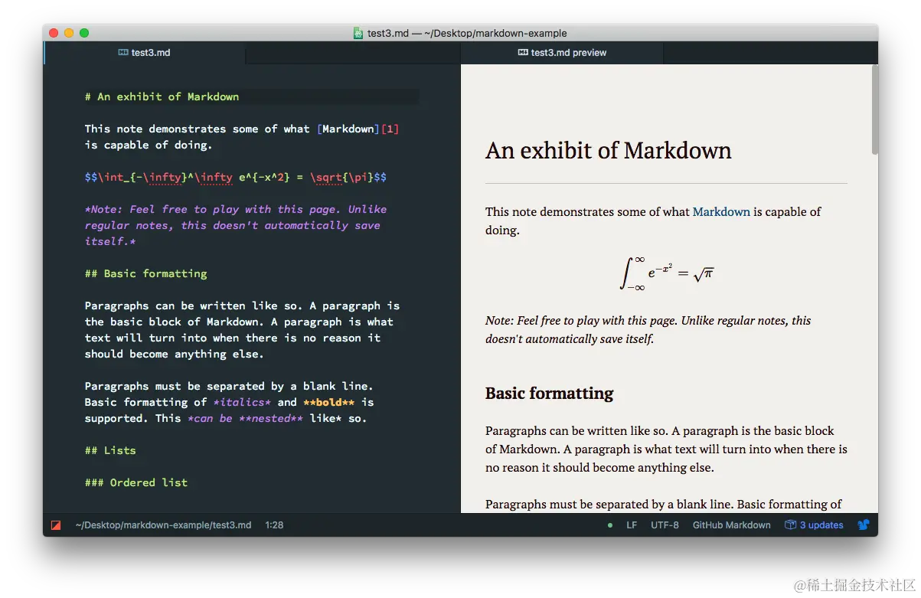Click the squirrel icon in status bar
Screen dimensions: 921x598
coord(864,525)
